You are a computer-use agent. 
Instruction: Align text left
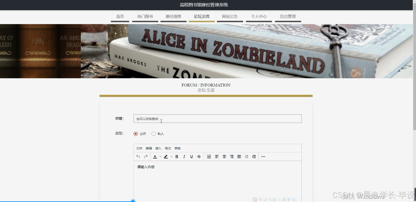pyautogui.click(x=217, y=157)
